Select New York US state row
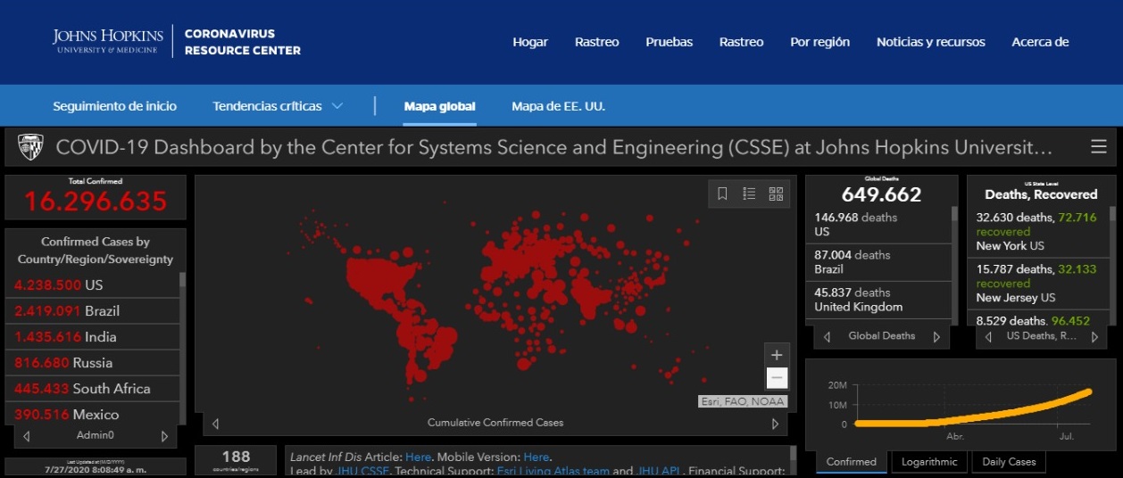This screenshot has height=478, width=1123. click(1037, 231)
